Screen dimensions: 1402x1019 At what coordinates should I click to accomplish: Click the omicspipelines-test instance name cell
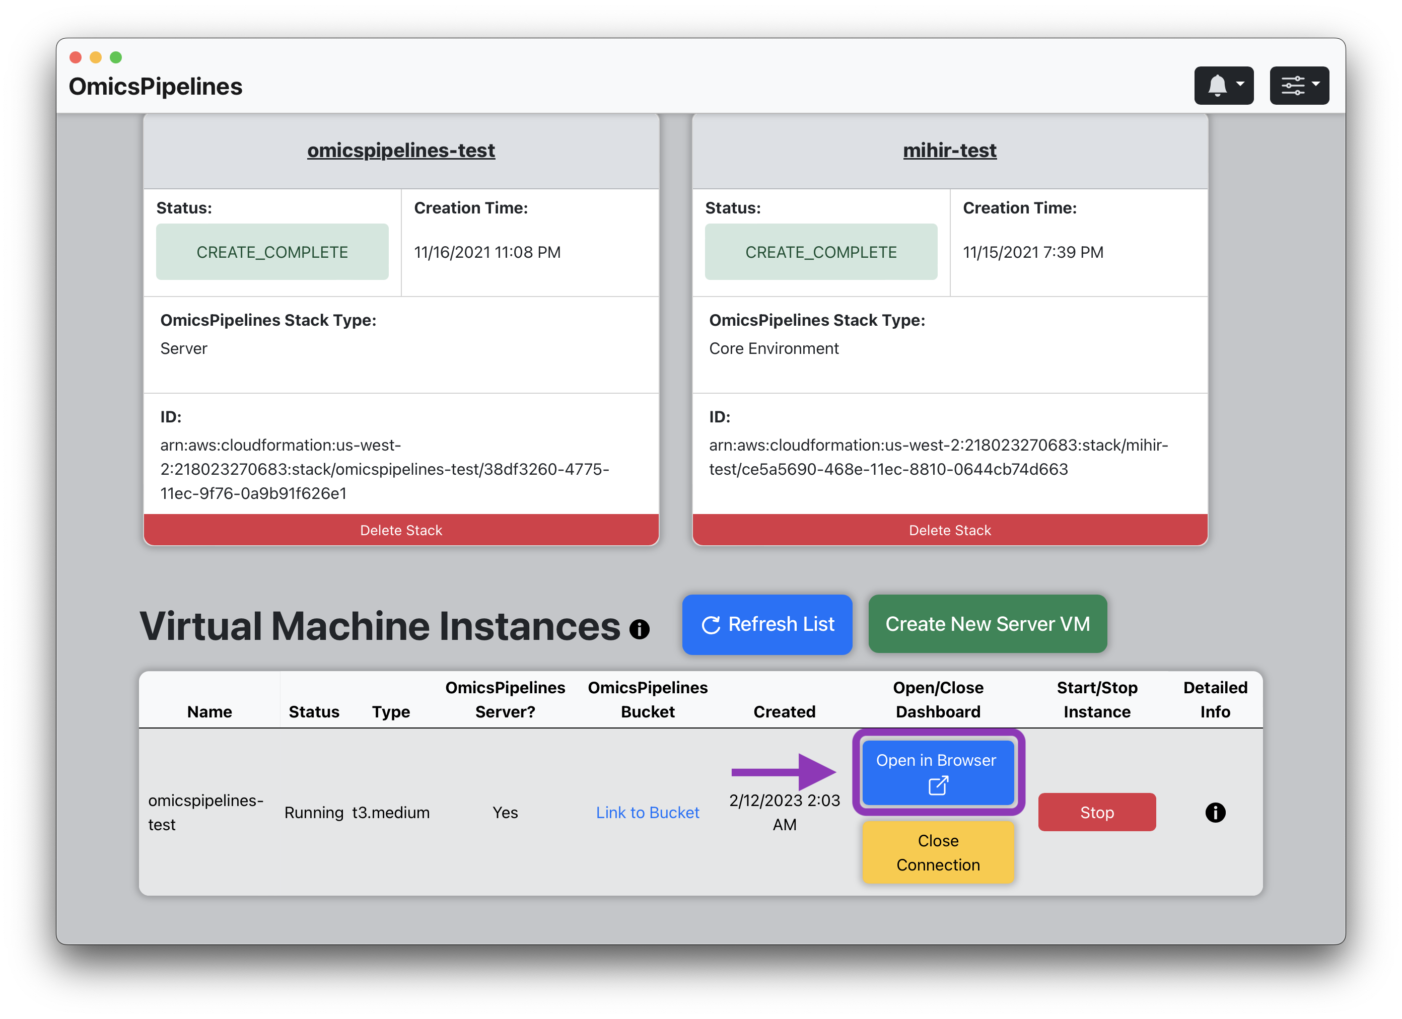(x=210, y=812)
